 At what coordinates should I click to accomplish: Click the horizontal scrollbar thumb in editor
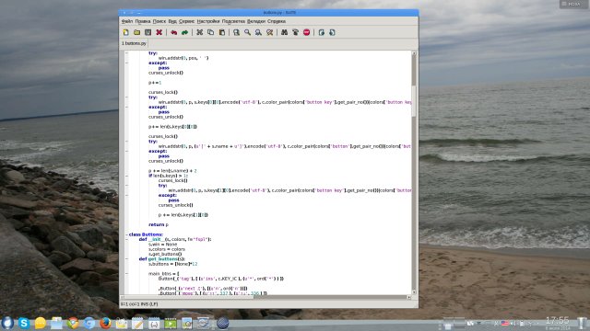pyautogui.click(x=190, y=297)
